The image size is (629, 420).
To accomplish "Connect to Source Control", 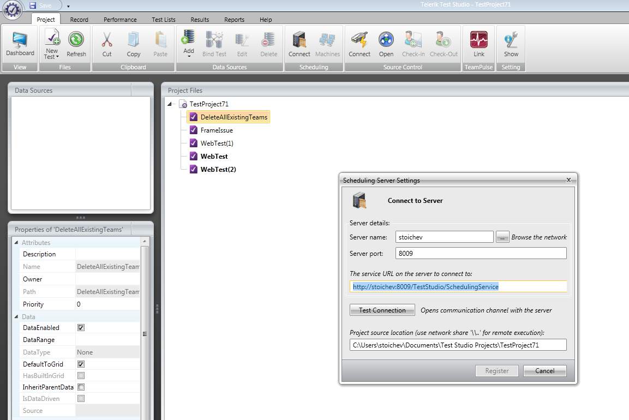I will coord(360,44).
